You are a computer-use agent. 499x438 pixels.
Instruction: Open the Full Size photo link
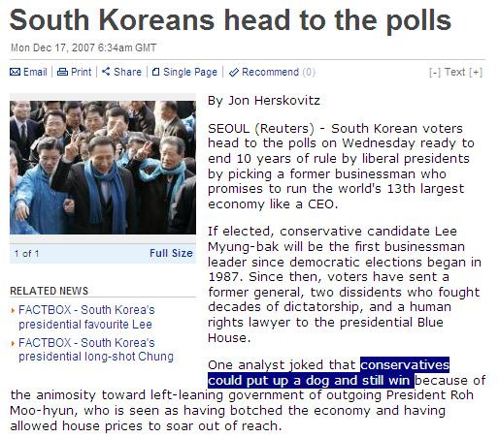[x=171, y=253]
